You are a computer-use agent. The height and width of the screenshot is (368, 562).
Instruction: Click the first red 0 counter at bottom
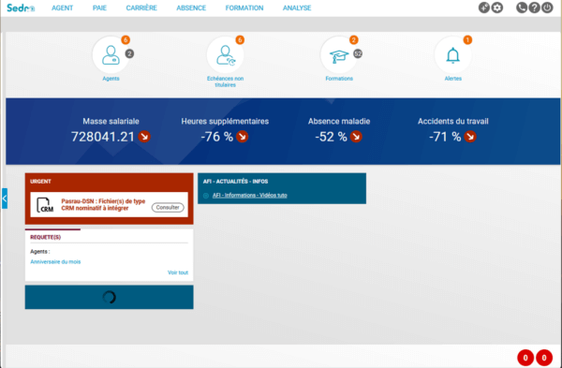tap(525, 358)
